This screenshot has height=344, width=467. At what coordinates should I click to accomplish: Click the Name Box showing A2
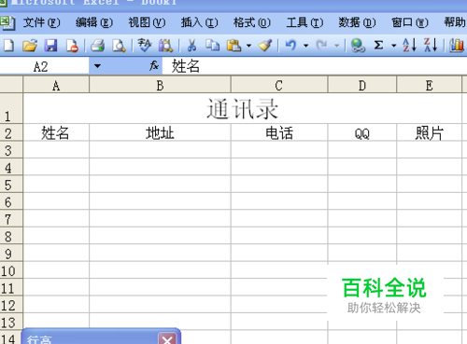45,66
